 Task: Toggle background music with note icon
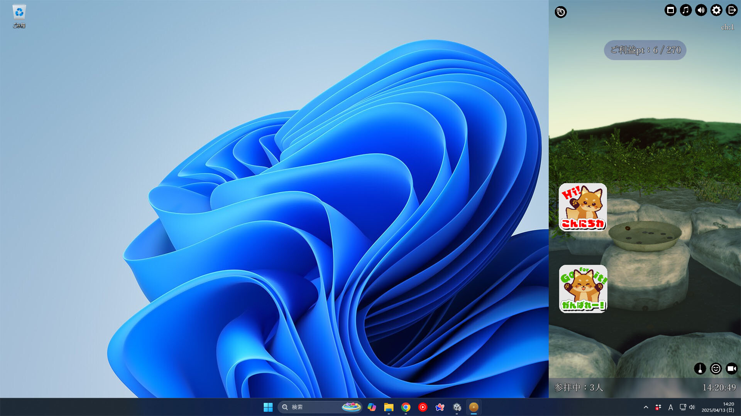pos(686,10)
